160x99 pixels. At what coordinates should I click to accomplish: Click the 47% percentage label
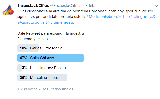pyautogui.click(x=24, y=58)
